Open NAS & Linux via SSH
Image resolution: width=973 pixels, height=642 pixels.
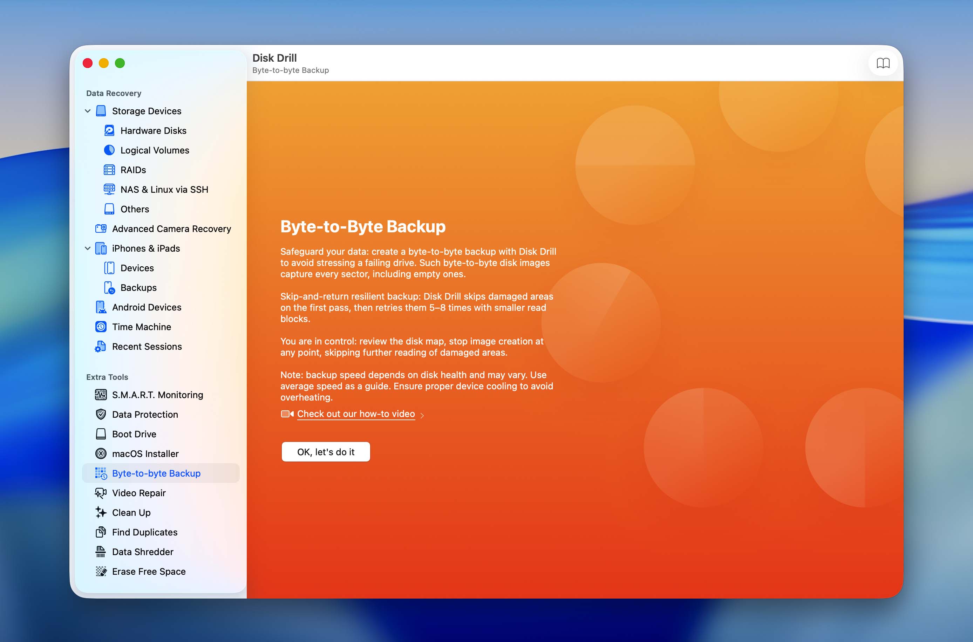pos(161,190)
